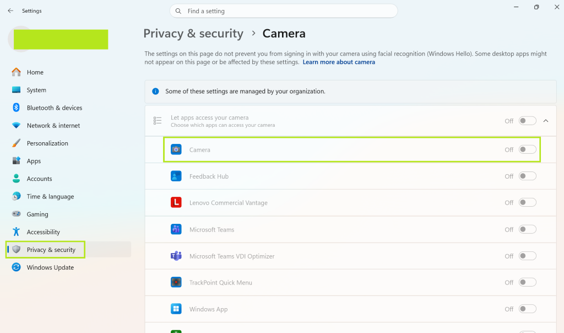Click the Feedback Hub label

[209, 176]
